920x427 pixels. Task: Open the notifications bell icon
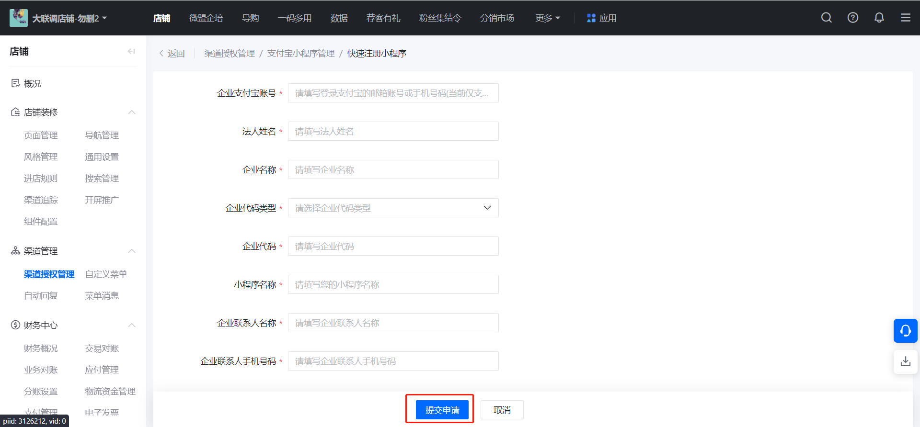(x=879, y=18)
